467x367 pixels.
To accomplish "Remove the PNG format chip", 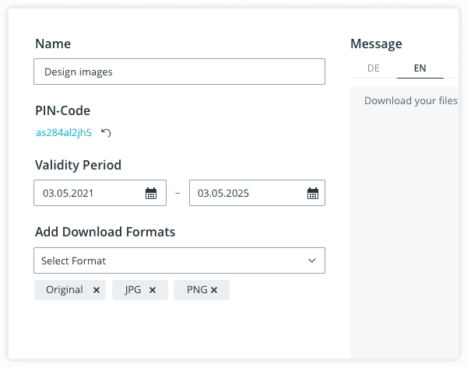I will [x=214, y=290].
